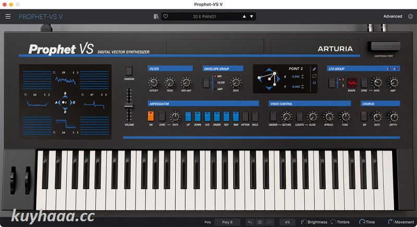Click the Advanced panel button
The height and width of the screenshot is (227, 417).
tap(393, 16)
